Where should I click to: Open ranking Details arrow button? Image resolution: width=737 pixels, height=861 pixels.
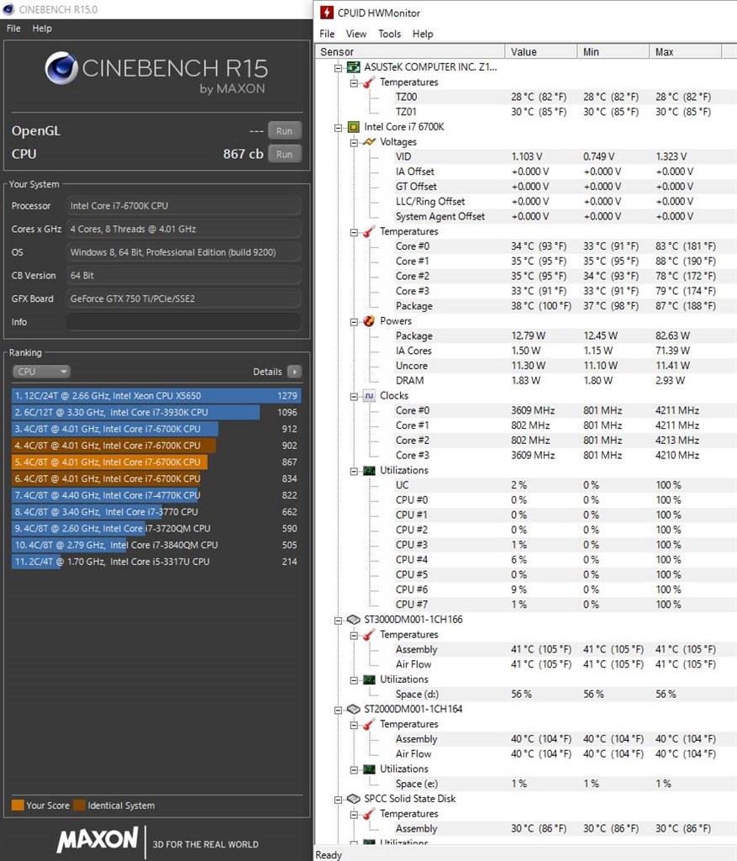point(295,372)
